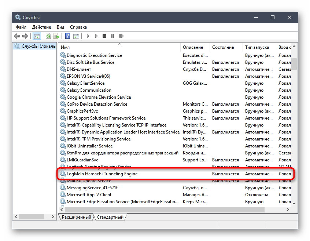Click GOG Galax... description cell
Image resolution: width=310 pixels, height=241 pixels.
[195, 83]
